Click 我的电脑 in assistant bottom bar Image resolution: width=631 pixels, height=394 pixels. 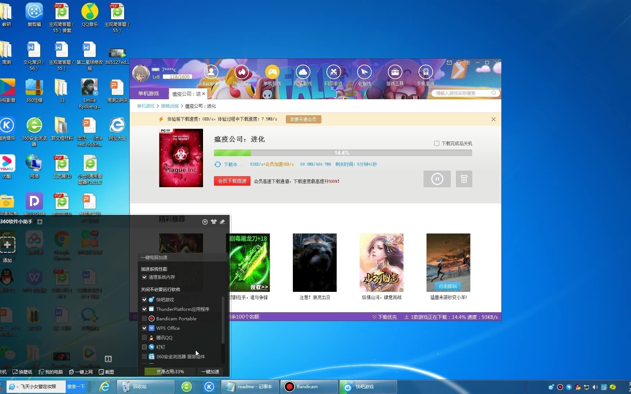(x=51, y=372)
